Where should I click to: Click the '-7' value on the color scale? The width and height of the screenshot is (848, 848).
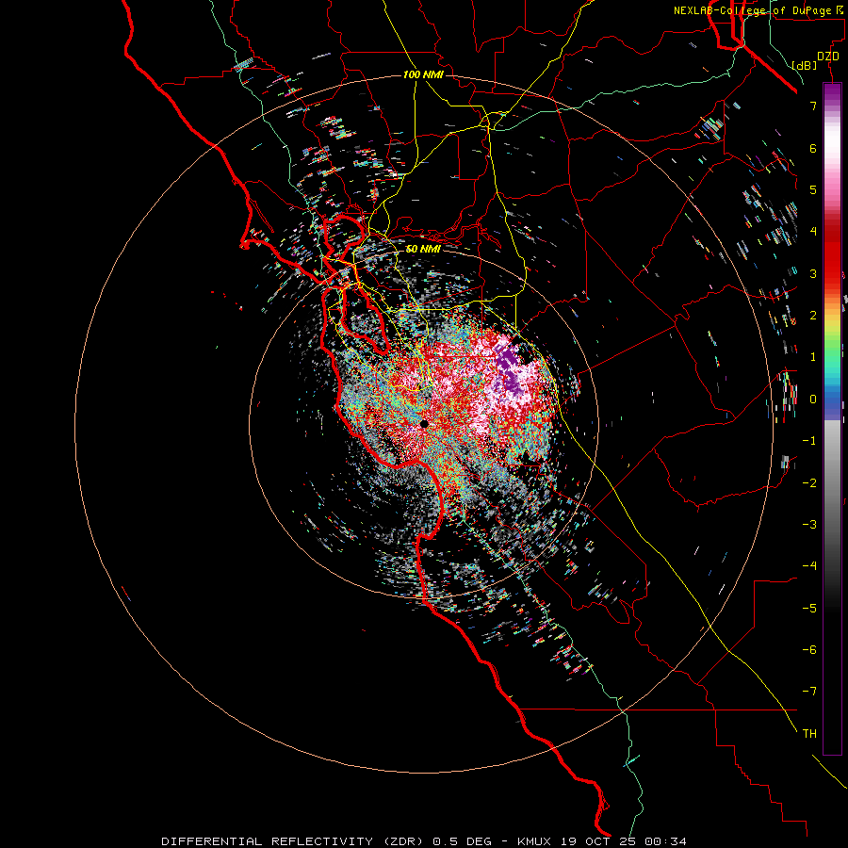point(809,692)
